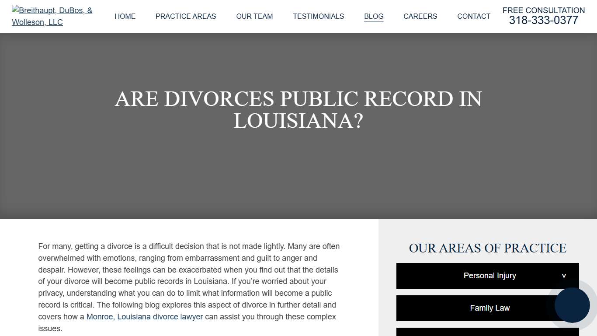The height and width of the screenshot is (336, 597).
Task: Go to the CONTACT page
Action: 474,16
